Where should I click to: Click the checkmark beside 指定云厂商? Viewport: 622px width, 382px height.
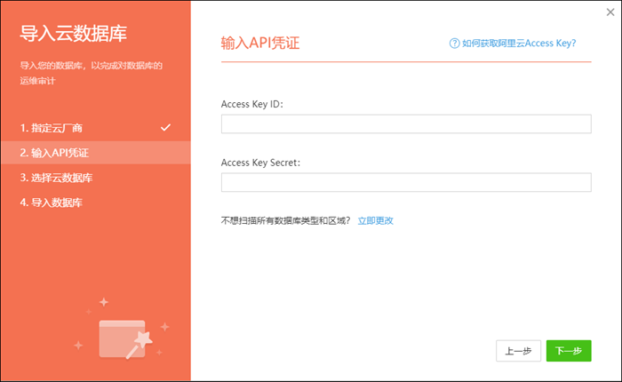click(x=165, y=127)
